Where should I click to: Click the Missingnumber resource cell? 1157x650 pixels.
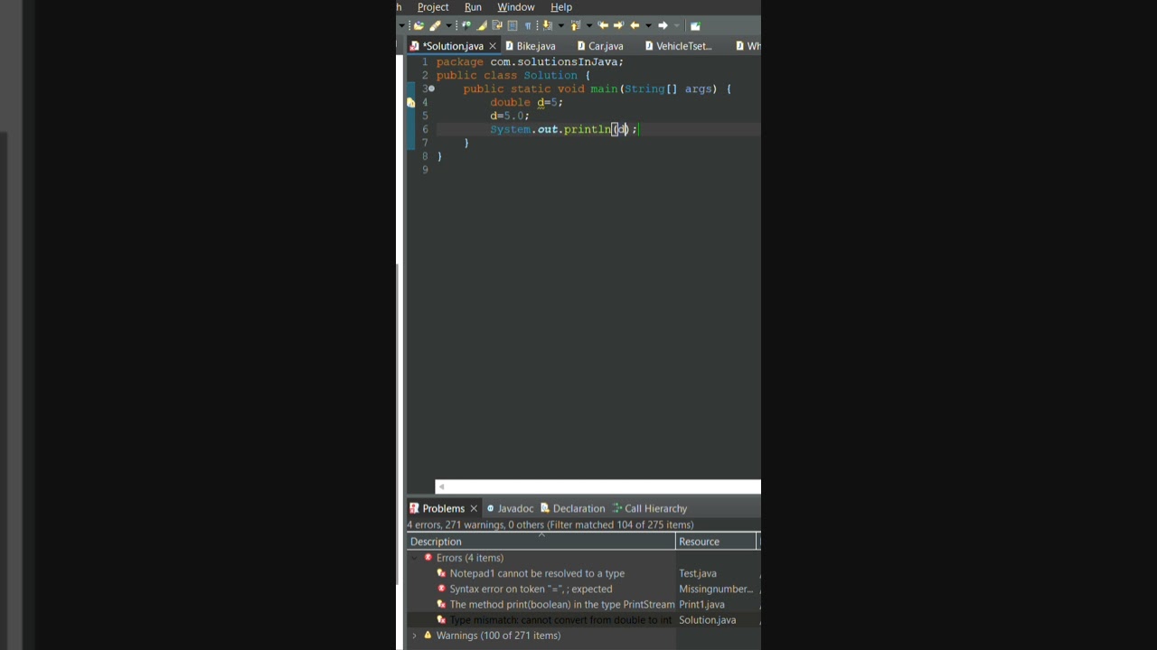pyautogui.click(x=716, y=589)
